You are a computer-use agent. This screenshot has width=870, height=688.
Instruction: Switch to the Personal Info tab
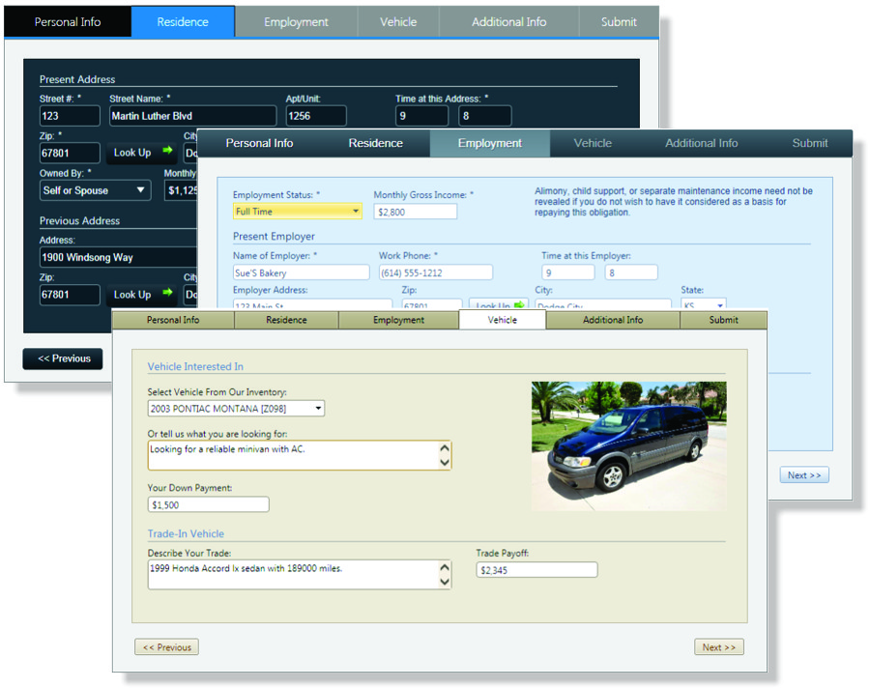point(172,319)
